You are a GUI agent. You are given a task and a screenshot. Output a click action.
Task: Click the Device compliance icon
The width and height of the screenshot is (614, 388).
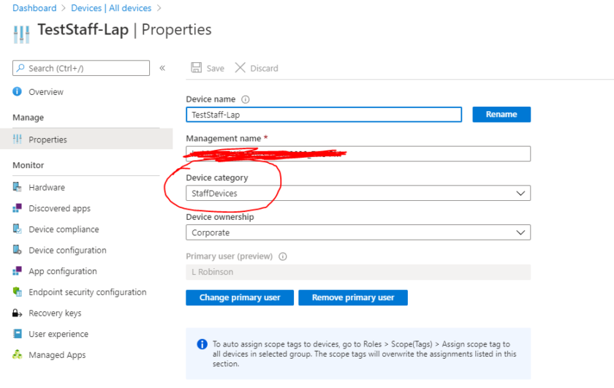[18, 229]
